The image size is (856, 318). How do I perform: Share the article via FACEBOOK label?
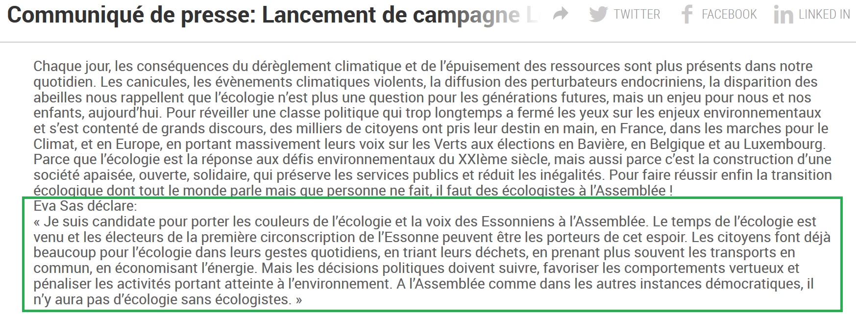[x=729, y=15]
